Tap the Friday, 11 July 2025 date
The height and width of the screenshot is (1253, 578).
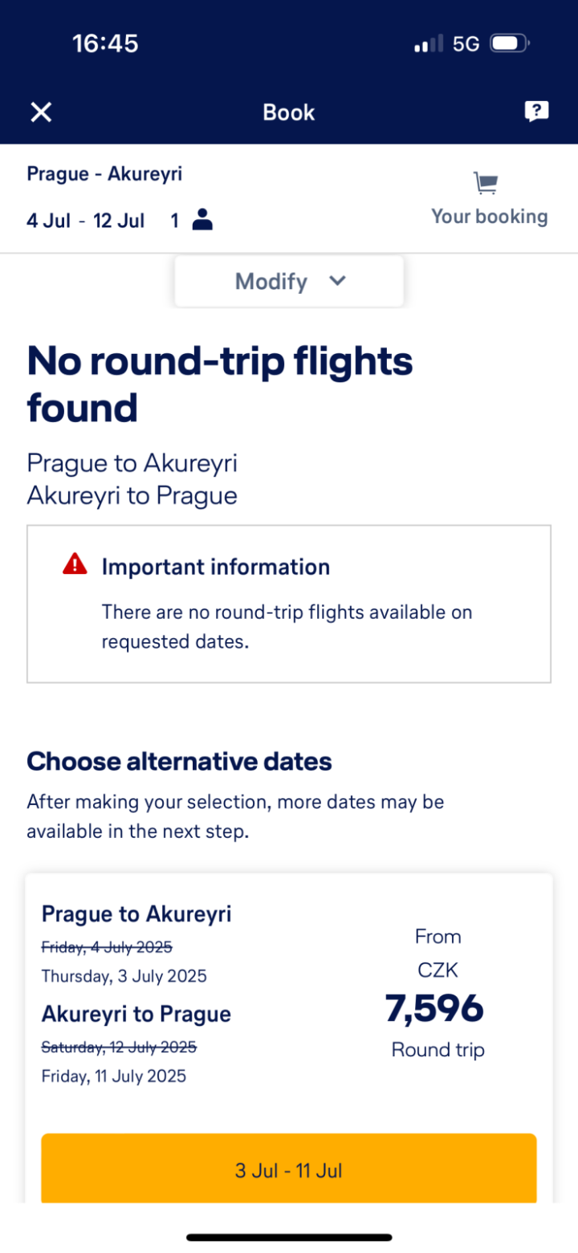[114, 1076]
